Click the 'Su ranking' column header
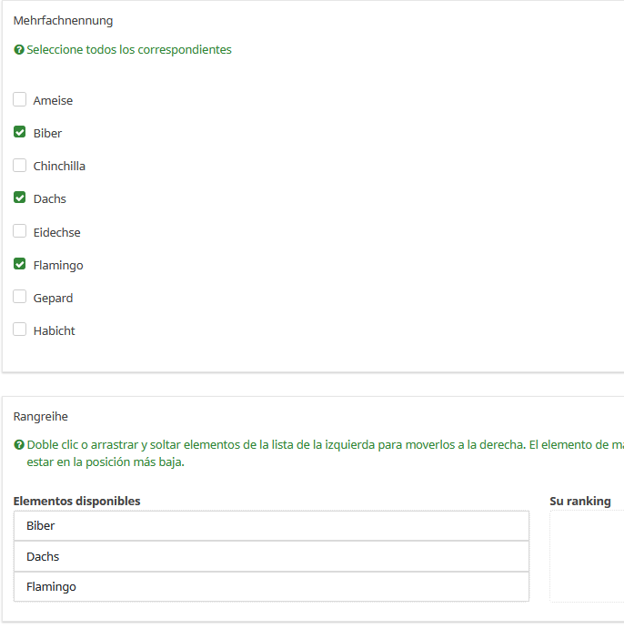The height and width of the screenshot is (629, 624). (x=579, y=501)
